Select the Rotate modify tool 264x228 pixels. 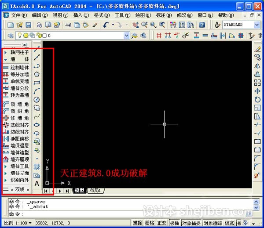click(x=257, y=100)
